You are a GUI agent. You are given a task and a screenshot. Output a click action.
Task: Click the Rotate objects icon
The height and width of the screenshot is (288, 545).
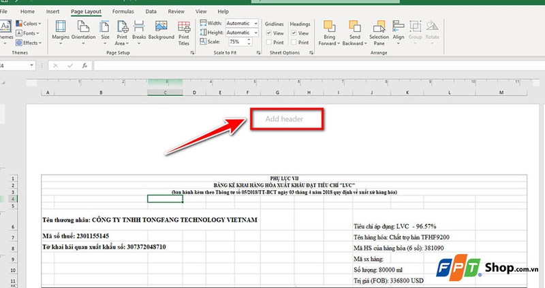pos(432,26)
